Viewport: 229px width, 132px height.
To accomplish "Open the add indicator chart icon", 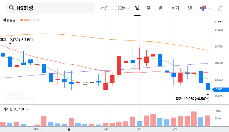I will tap(103, 8).
